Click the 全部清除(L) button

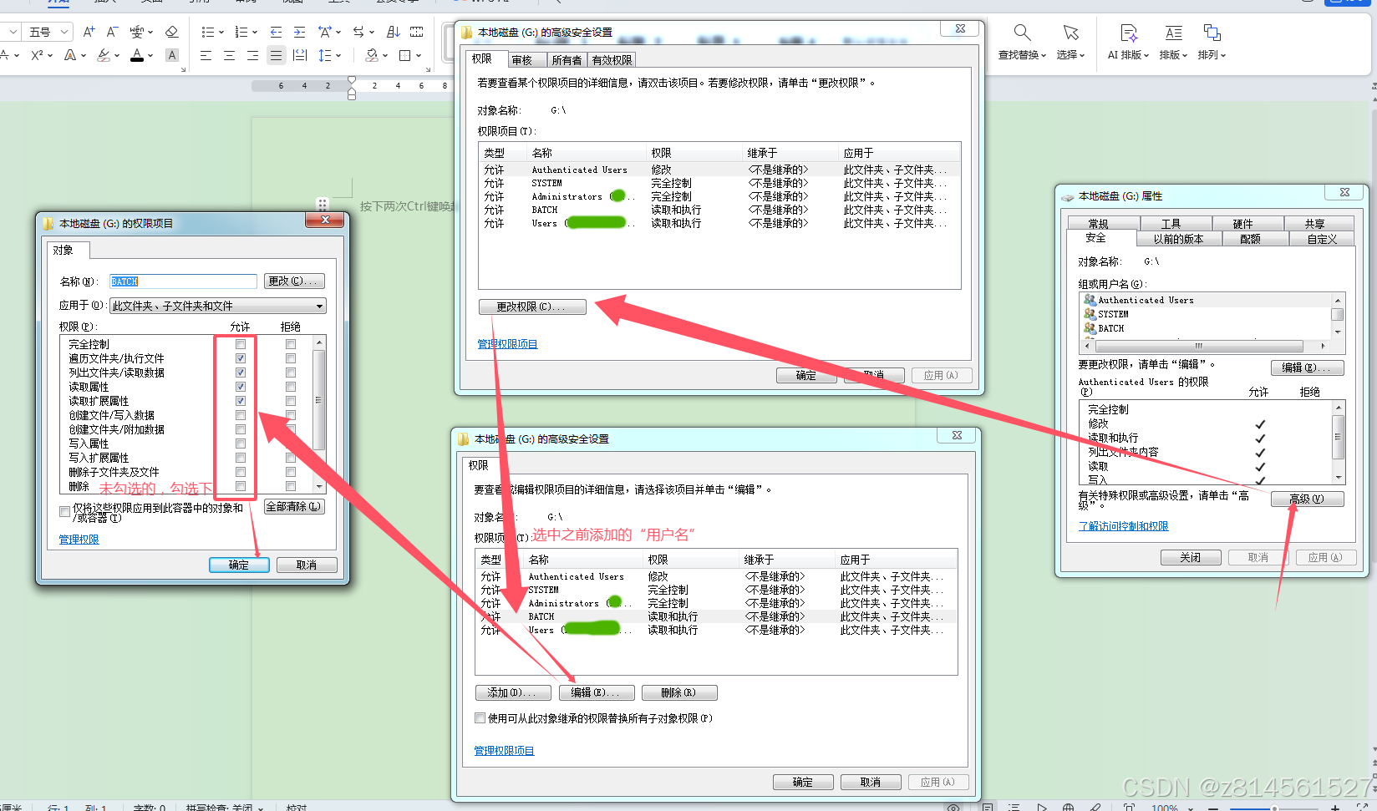pyautogui.click(x=293, y=506)
